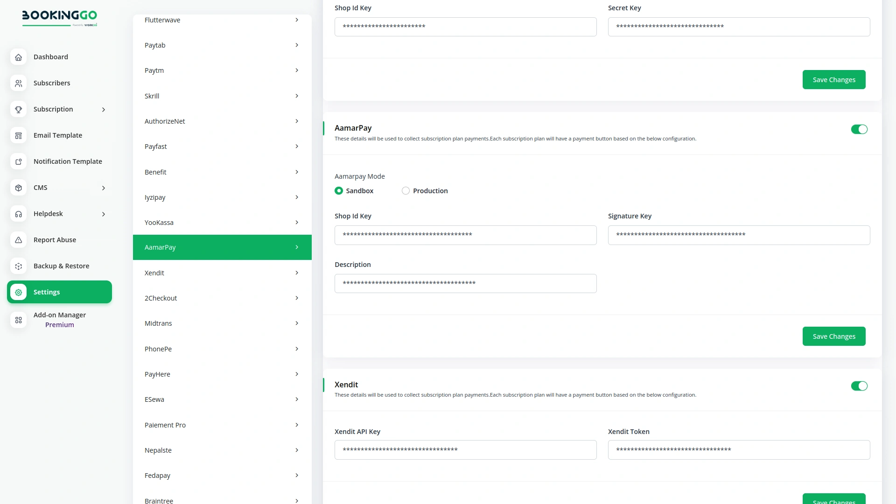Click the Notification Template sidebar icon
The image size is (896, 504).
pyautogui.click(x=18, y=161)
